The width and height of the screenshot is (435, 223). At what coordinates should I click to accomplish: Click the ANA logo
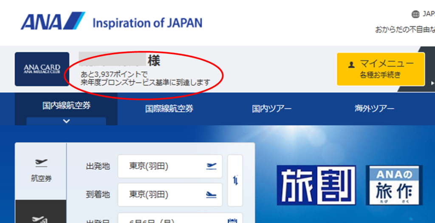[x=53, y=21]
